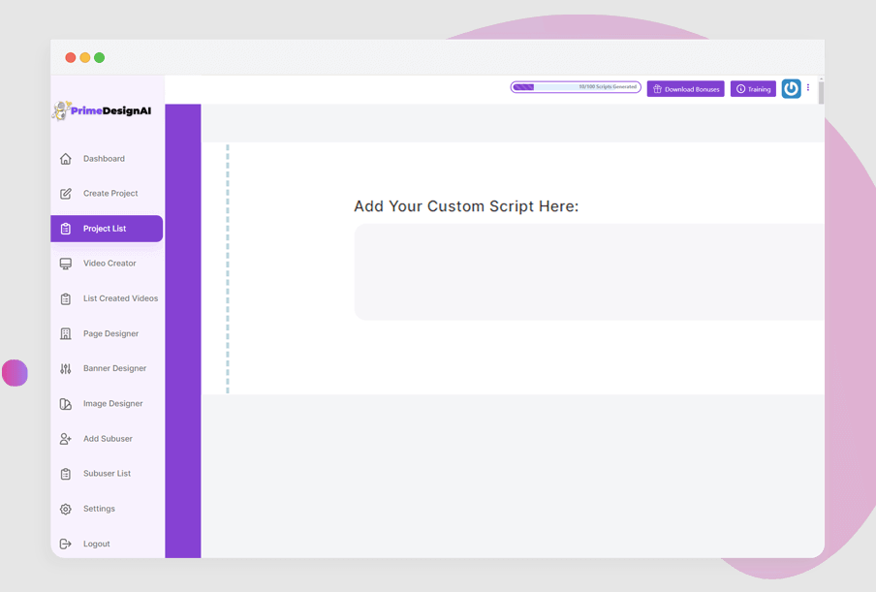Select the Dashboard home icon
This screenshot has height=592, width=876.
click(x=65, y=158)
